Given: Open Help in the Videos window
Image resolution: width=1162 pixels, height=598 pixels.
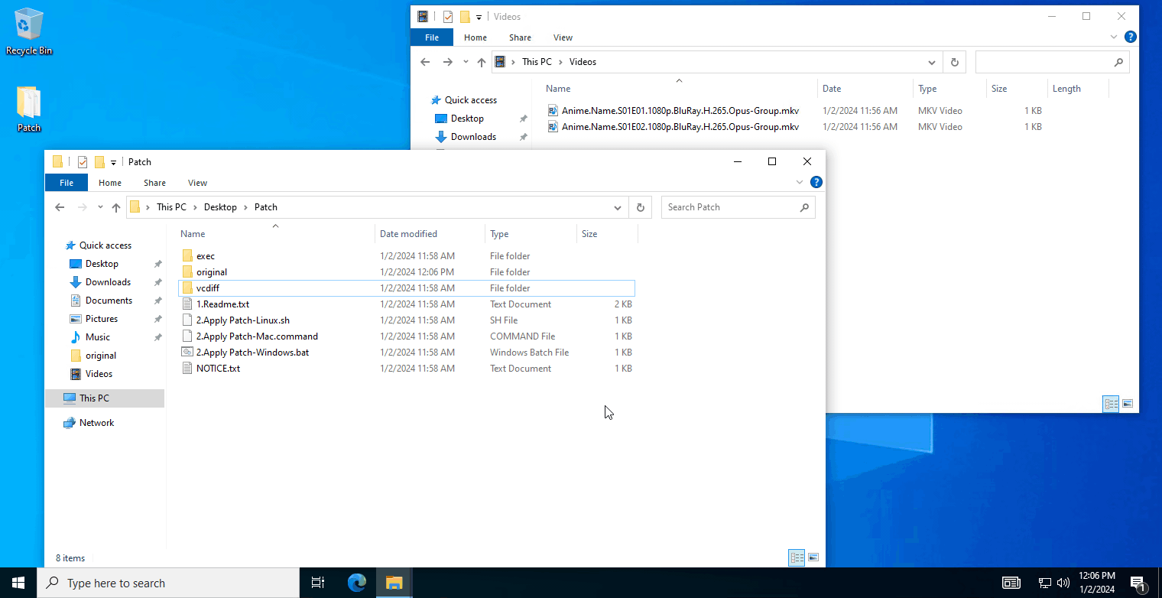Looking at the screenshot, I should click(x=1131, y=37).
